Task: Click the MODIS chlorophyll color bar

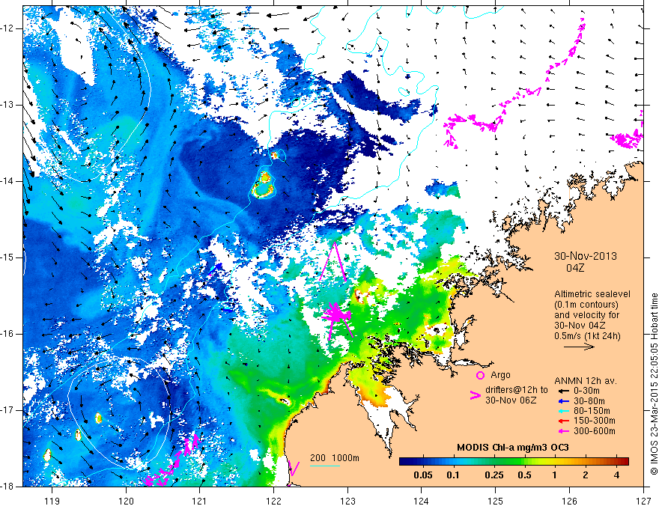Action: click(x=514, y=462)
